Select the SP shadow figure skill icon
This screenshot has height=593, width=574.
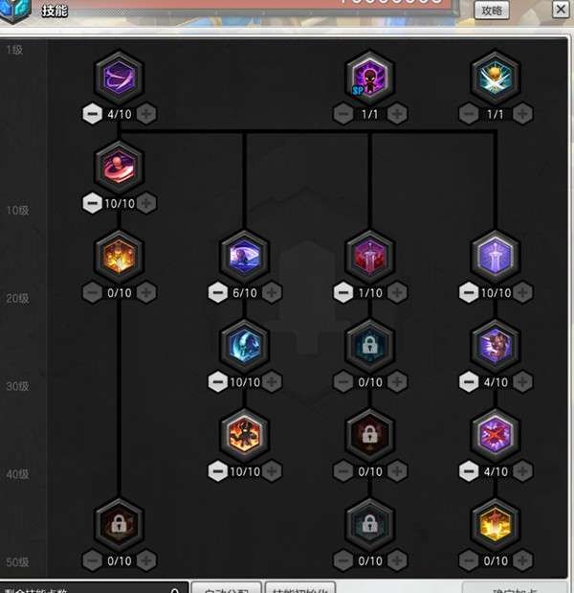tap(369, 77)
